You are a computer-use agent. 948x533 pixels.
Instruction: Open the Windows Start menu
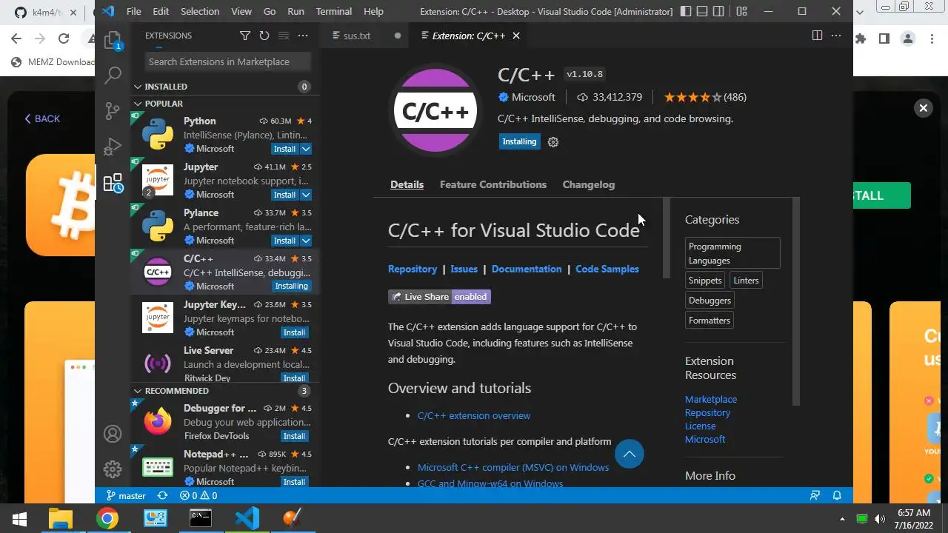(x=19, y=518)
